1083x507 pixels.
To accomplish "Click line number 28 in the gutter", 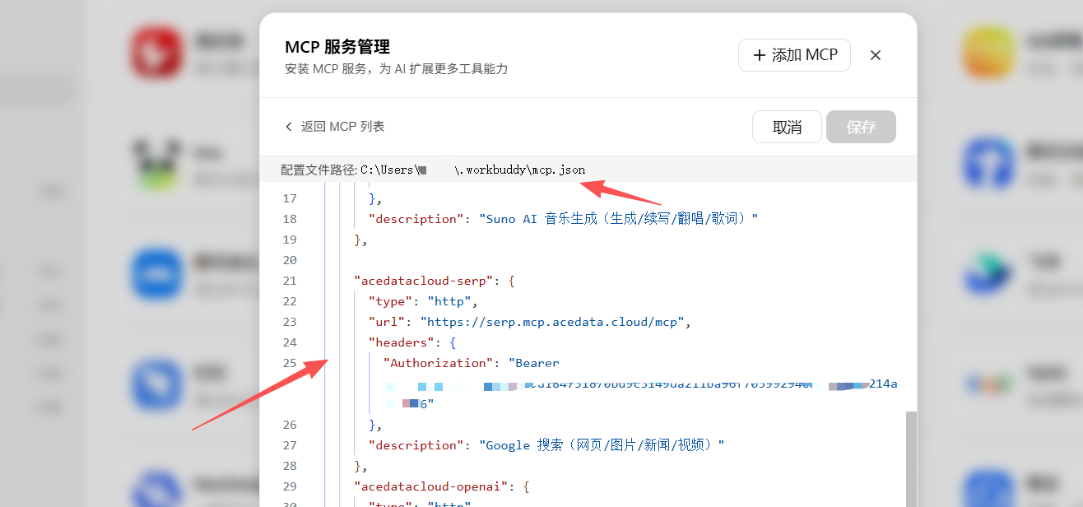I will click(x=289, y=466).
